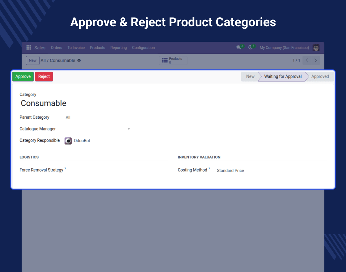Select the Approved status stage

click(320, 76)
